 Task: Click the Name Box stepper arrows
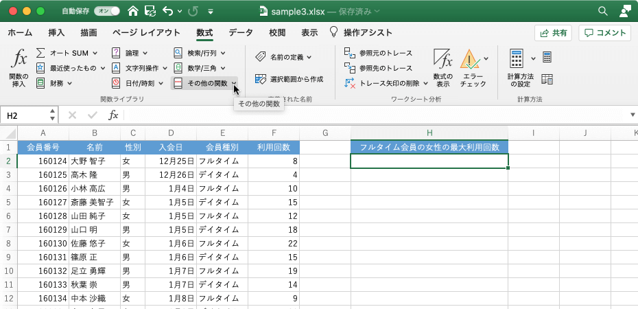pyautogui.click(x=52, y=115)
